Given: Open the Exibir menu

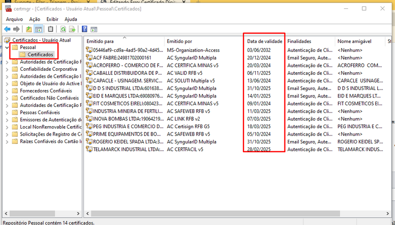Looking at the screenshot, I should (x=52, y=19).
